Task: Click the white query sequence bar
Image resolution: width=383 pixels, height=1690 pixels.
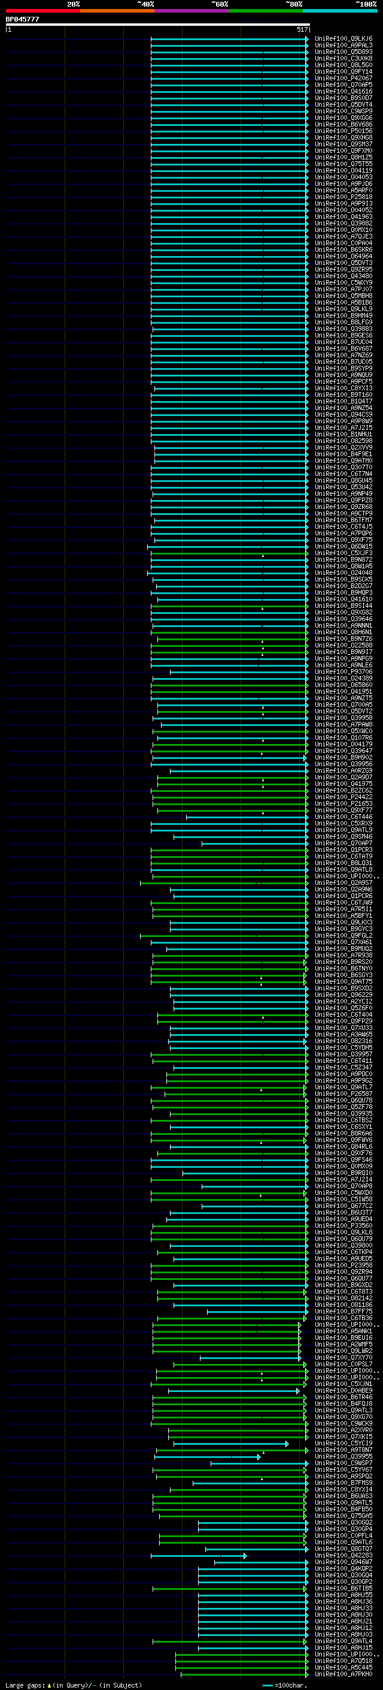Action: pyautogui.click(x=158, y=24)
